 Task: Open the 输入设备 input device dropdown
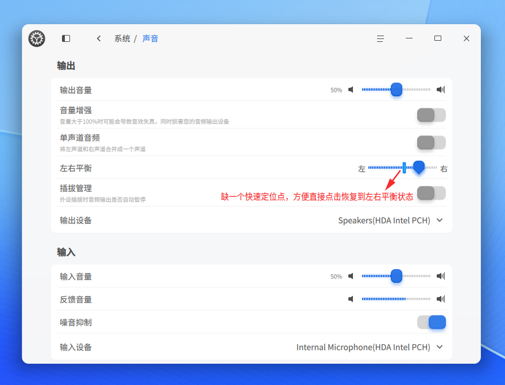click(x=440, y=347)
